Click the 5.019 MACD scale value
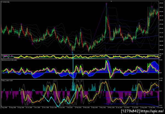Viewport: 165px width, 114px height. click(x=161, y=60)
